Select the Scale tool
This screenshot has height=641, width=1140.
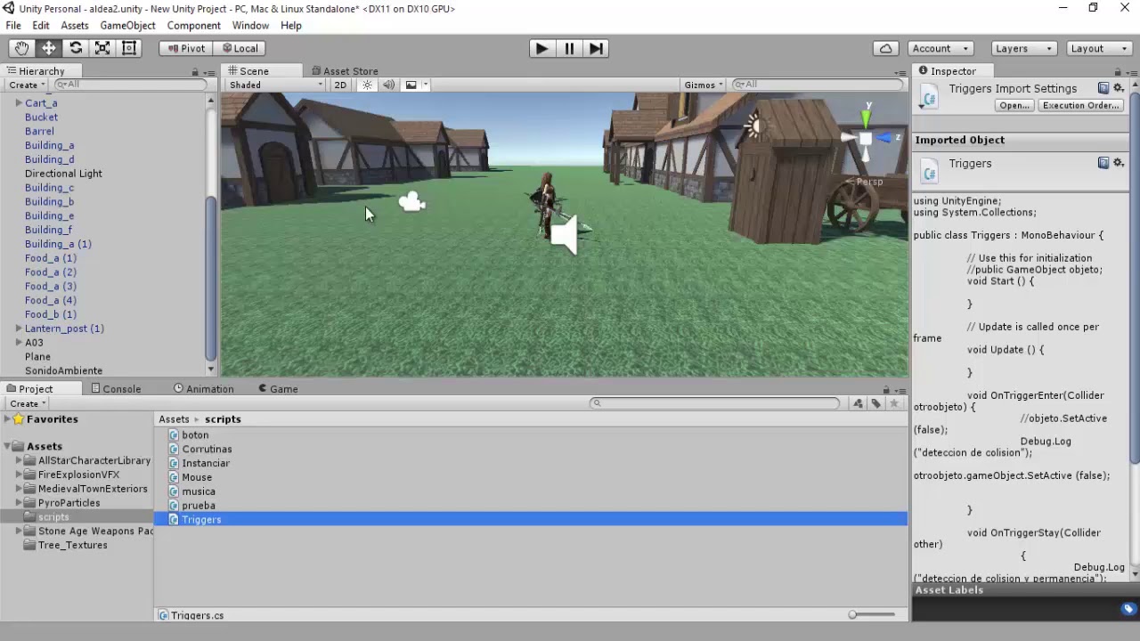[x=102, y=48]
